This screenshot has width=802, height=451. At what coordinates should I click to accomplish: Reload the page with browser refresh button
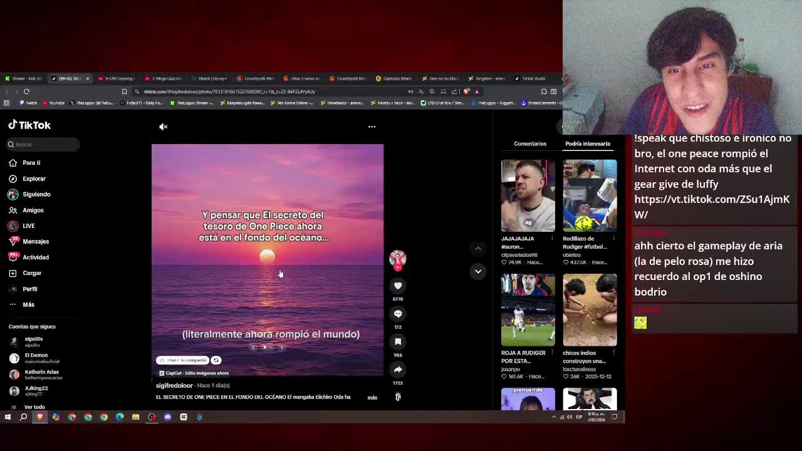[26, 91]
